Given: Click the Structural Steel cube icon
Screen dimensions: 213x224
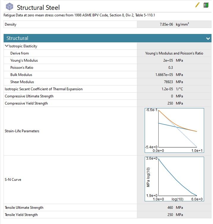Looking at the screenshot, I should point(10,7).
